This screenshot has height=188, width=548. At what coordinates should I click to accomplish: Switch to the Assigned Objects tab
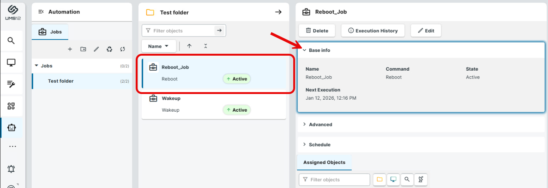pos(324,162)
